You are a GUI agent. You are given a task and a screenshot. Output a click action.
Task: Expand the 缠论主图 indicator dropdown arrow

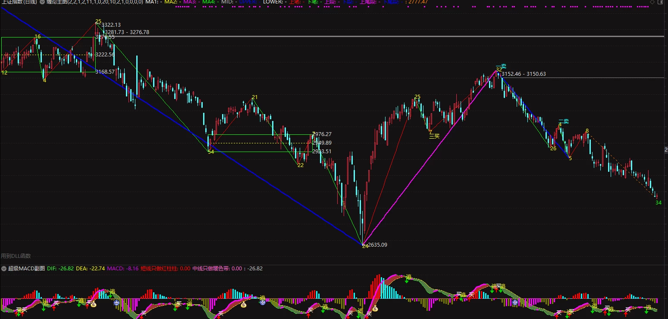[x=42, y=2]
